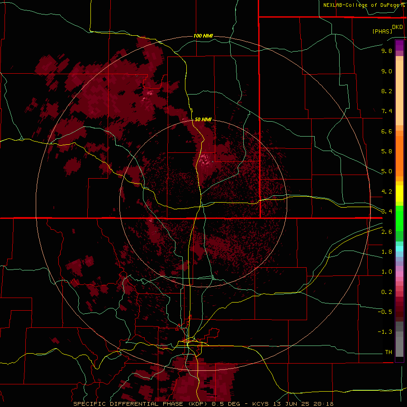Click the DKD label above the color bar
Image resolution: width=407 pixels, height=407 pixels.
coord(398,27)
